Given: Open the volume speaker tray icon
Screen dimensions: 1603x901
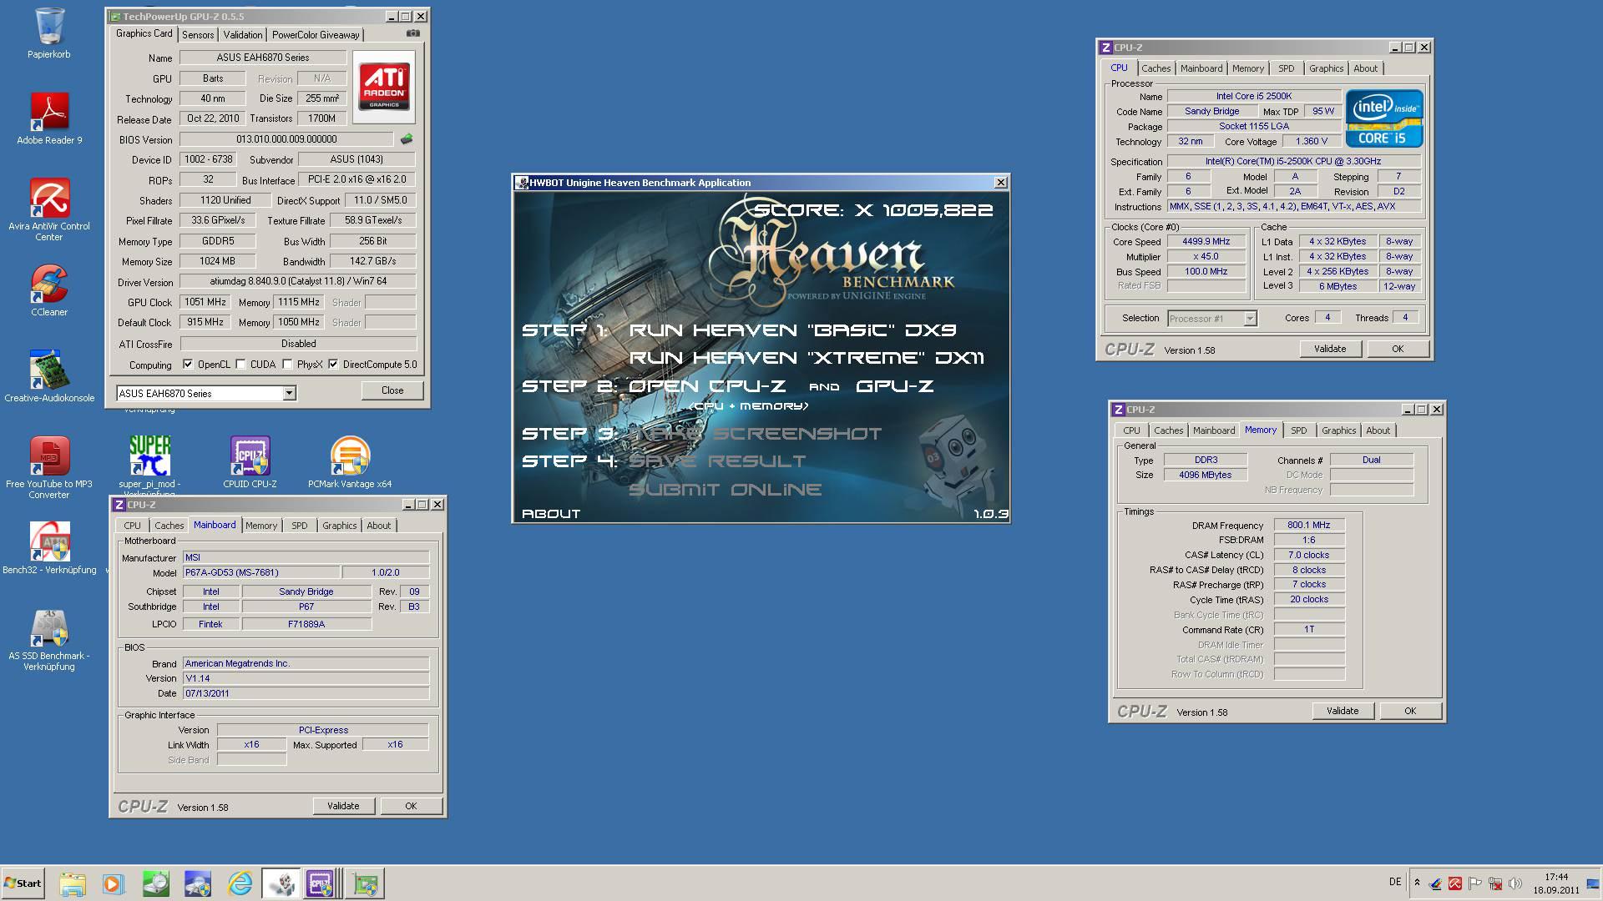Looking at the screenshot, I should coord(1515,883).
